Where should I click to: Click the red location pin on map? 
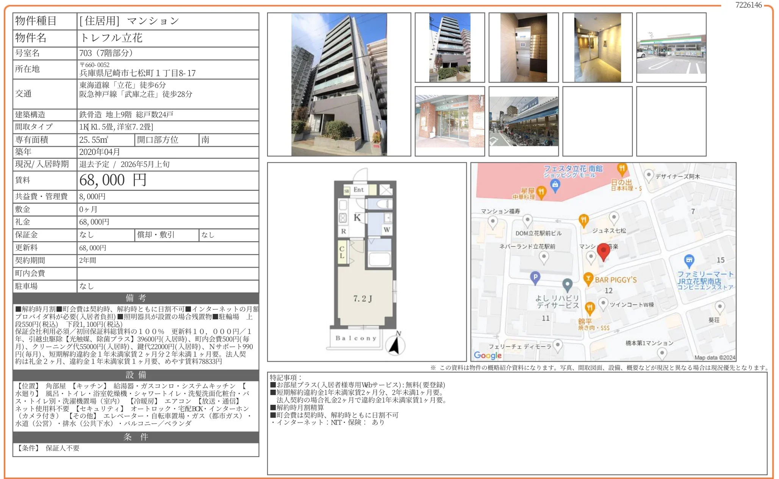click(603, 251)
